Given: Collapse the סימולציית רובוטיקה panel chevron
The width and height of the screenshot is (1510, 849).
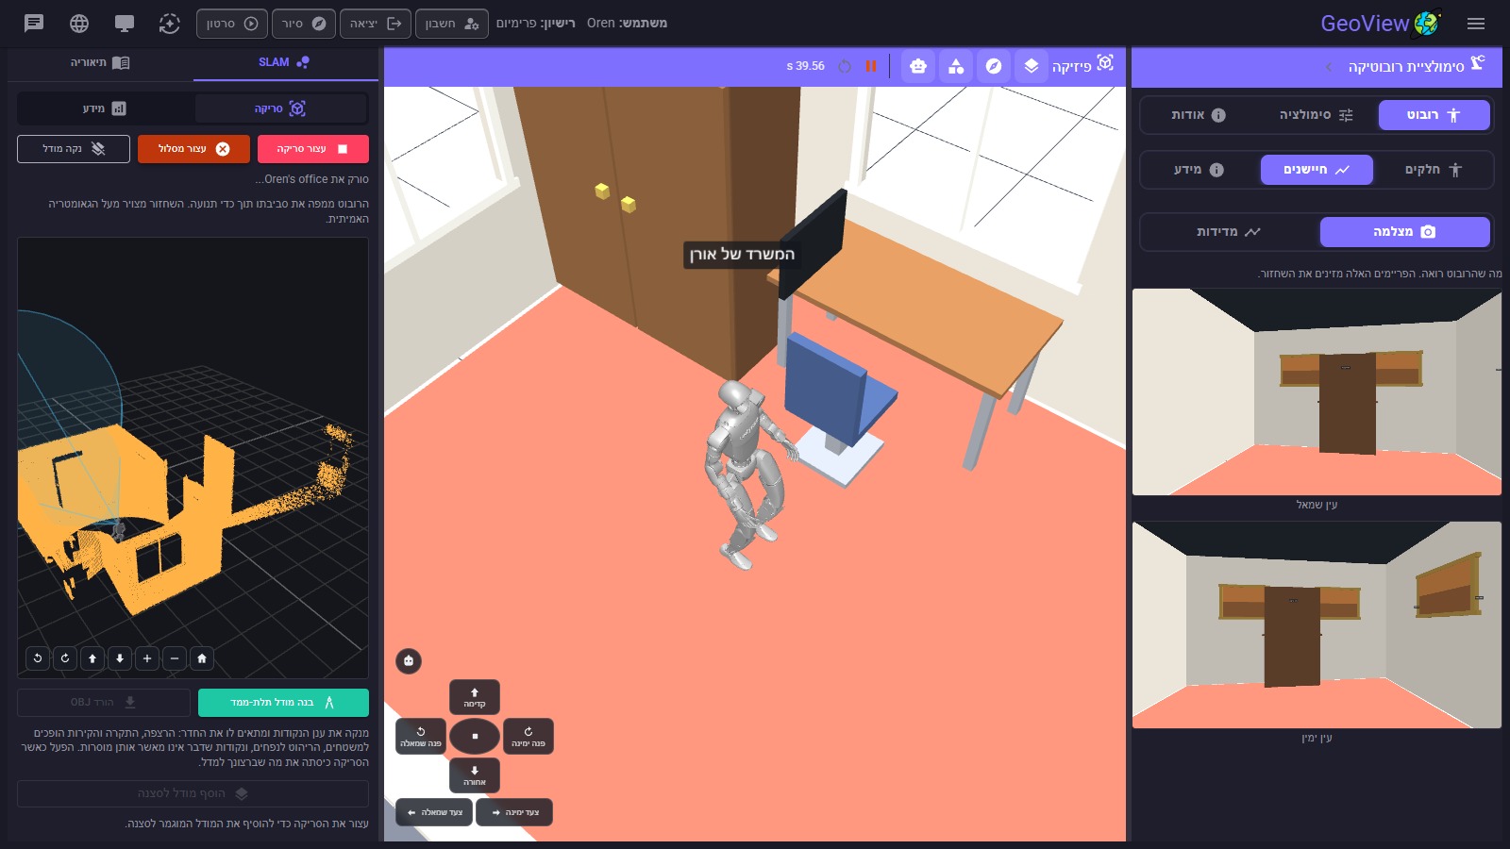Looking at the screenshot, I should [x=1329, y=67].
